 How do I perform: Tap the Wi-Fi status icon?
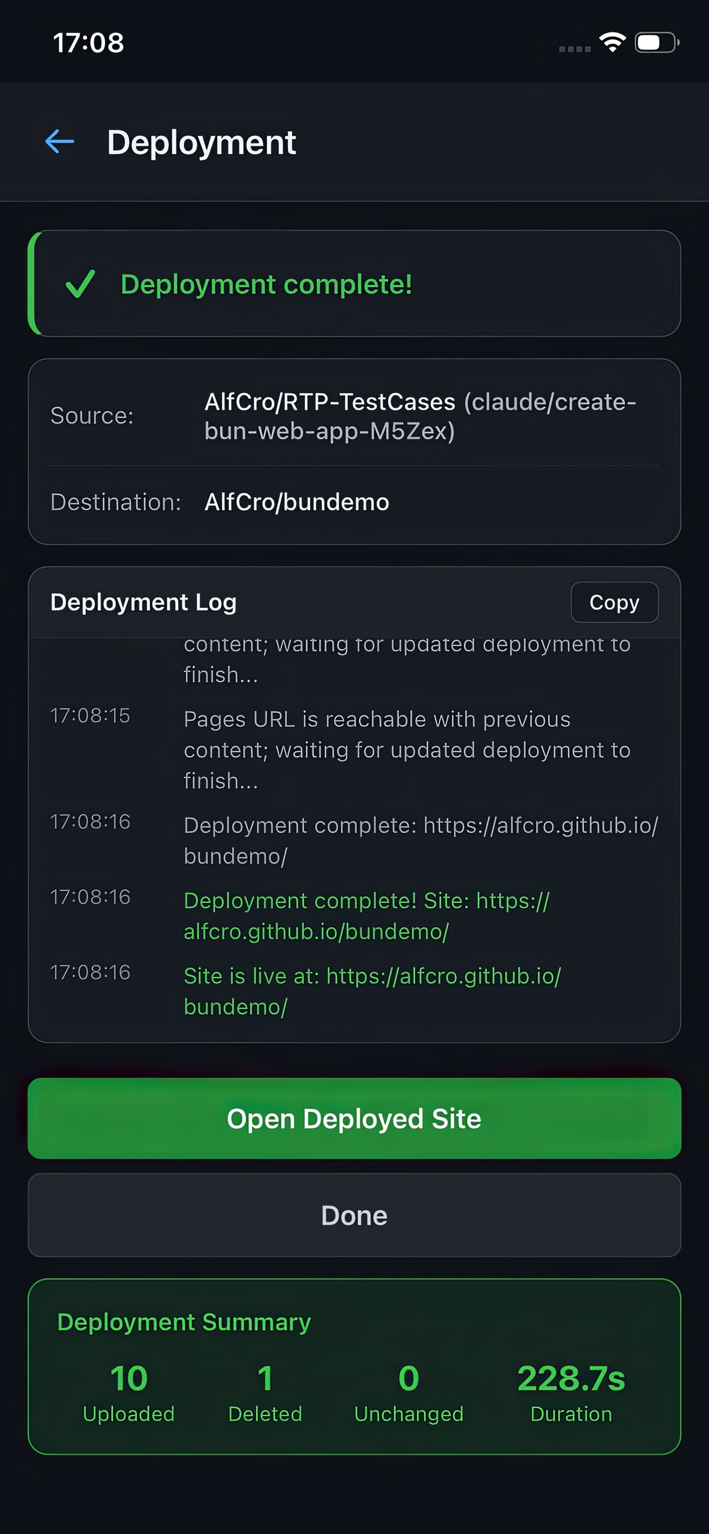612,43
